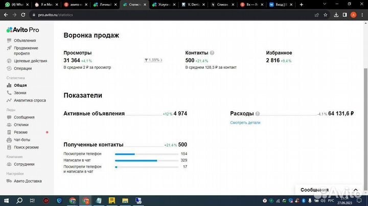Bookmark page with star icon

(x=325, y=15)
